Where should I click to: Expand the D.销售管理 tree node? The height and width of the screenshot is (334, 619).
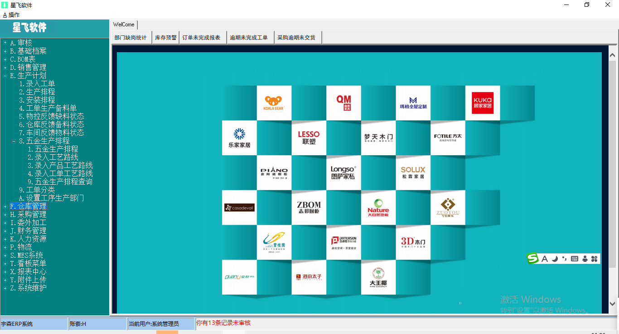(5, 68)
